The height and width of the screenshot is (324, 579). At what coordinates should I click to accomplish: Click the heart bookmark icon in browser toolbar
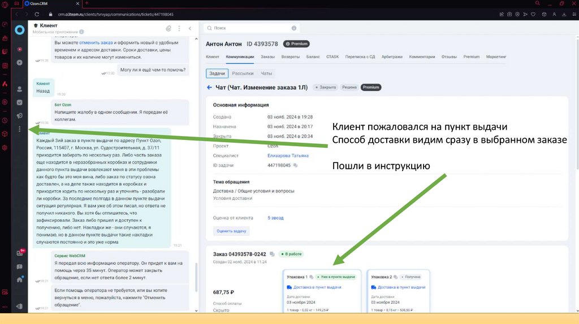(x=533, y=14)
